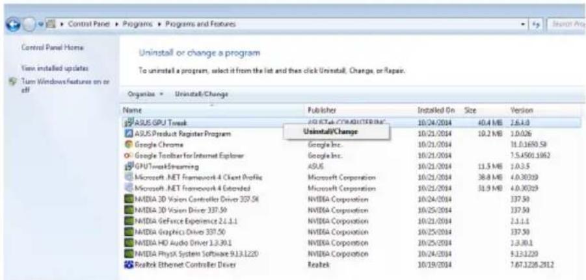Click the .NET Framework 4 Extended icon

(129, 188)
